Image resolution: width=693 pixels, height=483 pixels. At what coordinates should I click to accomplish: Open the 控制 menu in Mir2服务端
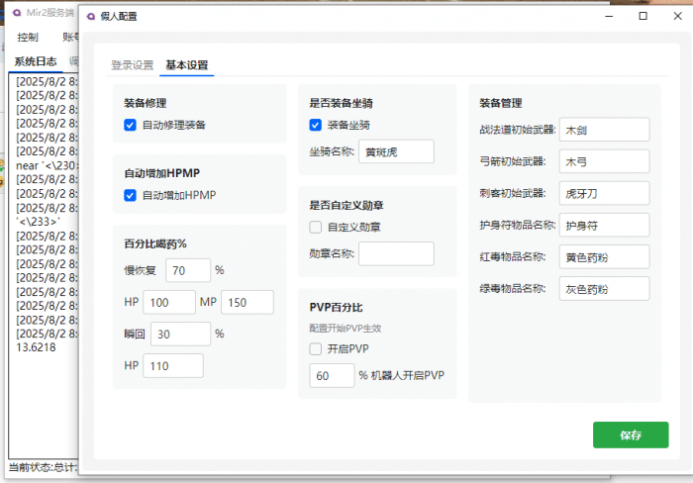(28, 37)
